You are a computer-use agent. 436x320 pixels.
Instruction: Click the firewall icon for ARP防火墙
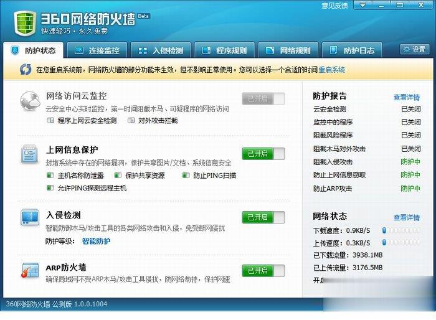(30, 270)
